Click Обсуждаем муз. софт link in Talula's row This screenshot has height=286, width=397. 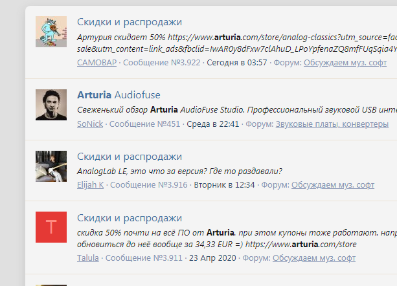313,258
